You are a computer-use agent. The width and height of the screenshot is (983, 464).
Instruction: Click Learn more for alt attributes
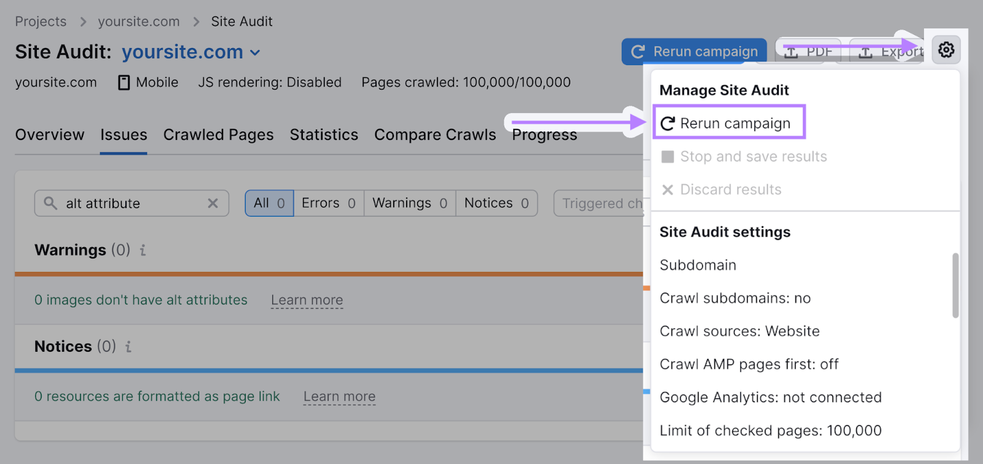click(307, 300)
